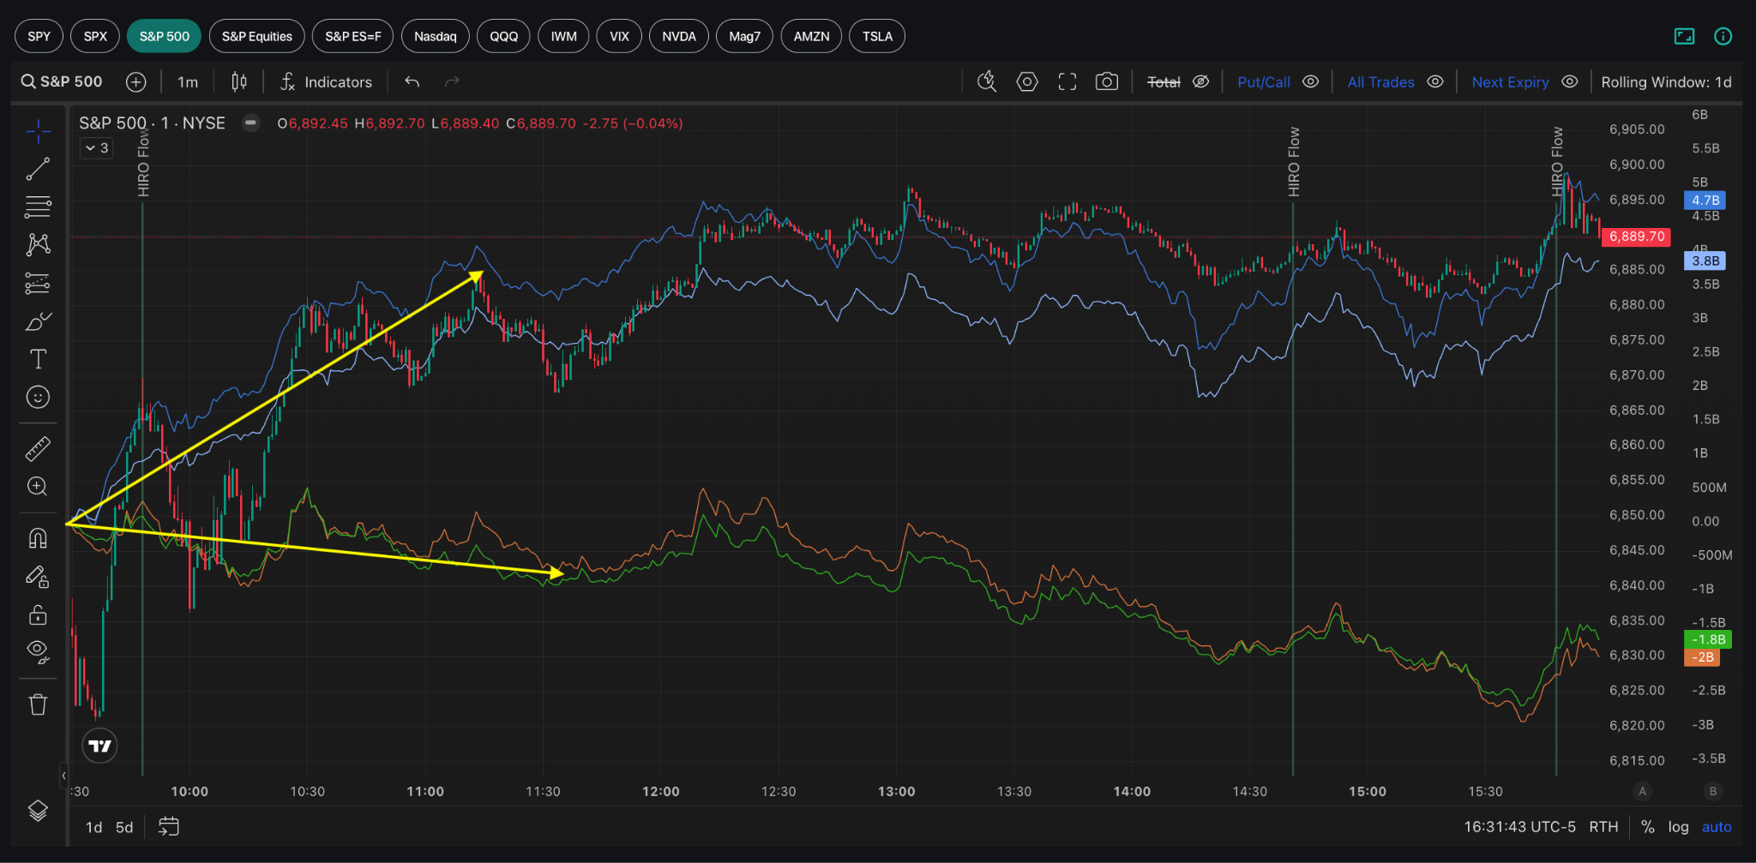
Task: Open the info icon in top right
Action: pos(1723,36)
